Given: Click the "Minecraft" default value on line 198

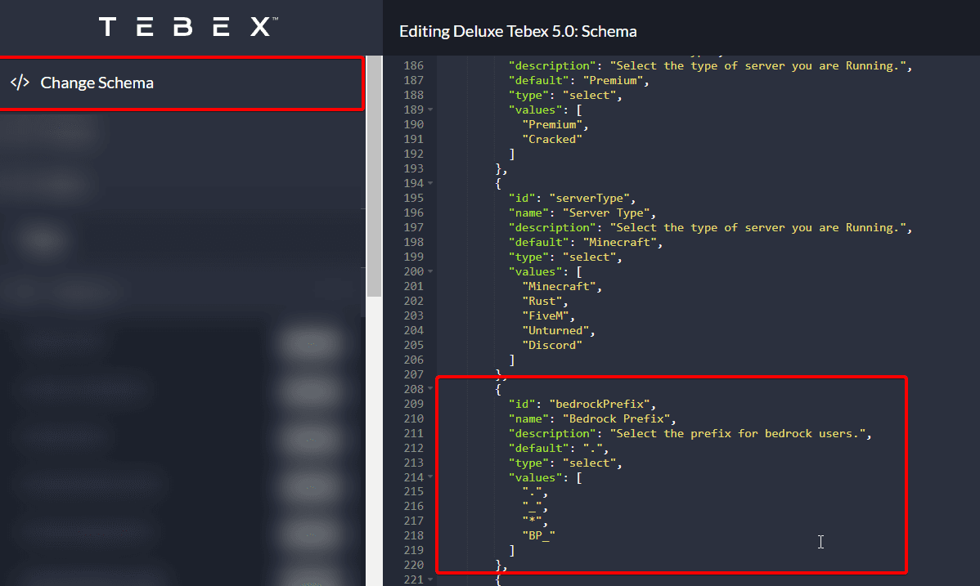Looking at the screenshot, I should point(619,243).
